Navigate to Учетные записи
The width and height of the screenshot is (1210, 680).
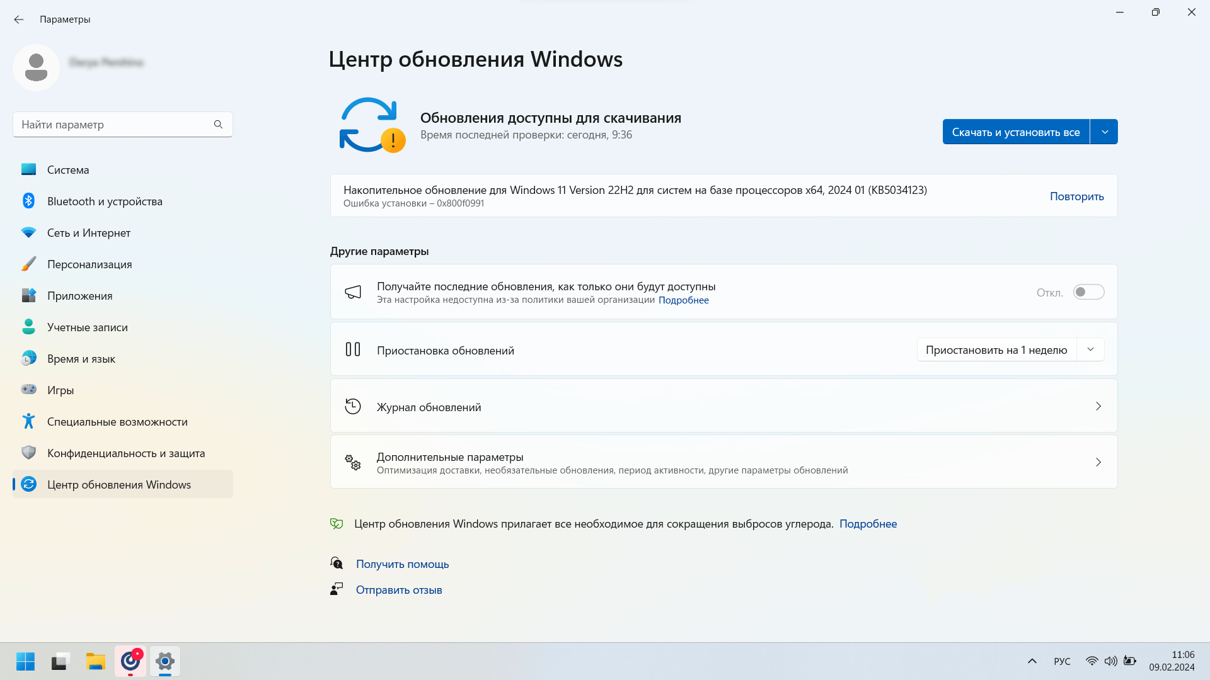pyautogui.click(x=123, y=327)
